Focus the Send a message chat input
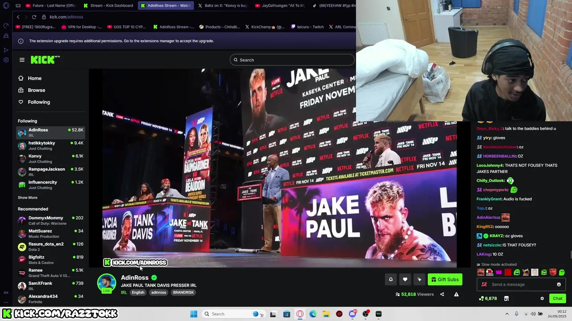Viewport: 572px width, 321px height. point(521,284)
